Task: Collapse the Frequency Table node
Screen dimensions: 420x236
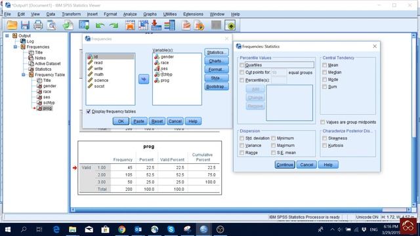Action: pos(24,75)
